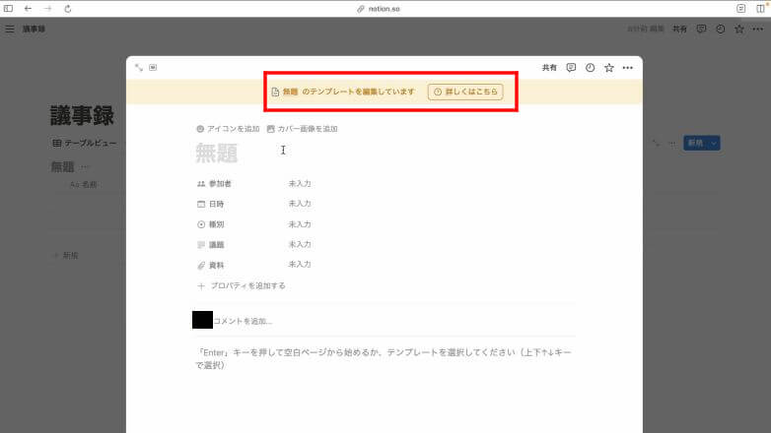The width and height of the screenshot is (771, 433).
Task: Open the ellipsis next to 無題 in the background
Action: [x=85, y=167]
